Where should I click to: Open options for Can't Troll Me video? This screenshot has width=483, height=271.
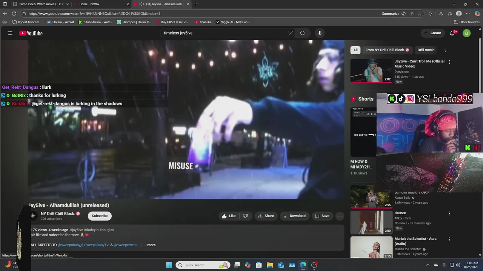pyautogui.click(x=449, y=62)
